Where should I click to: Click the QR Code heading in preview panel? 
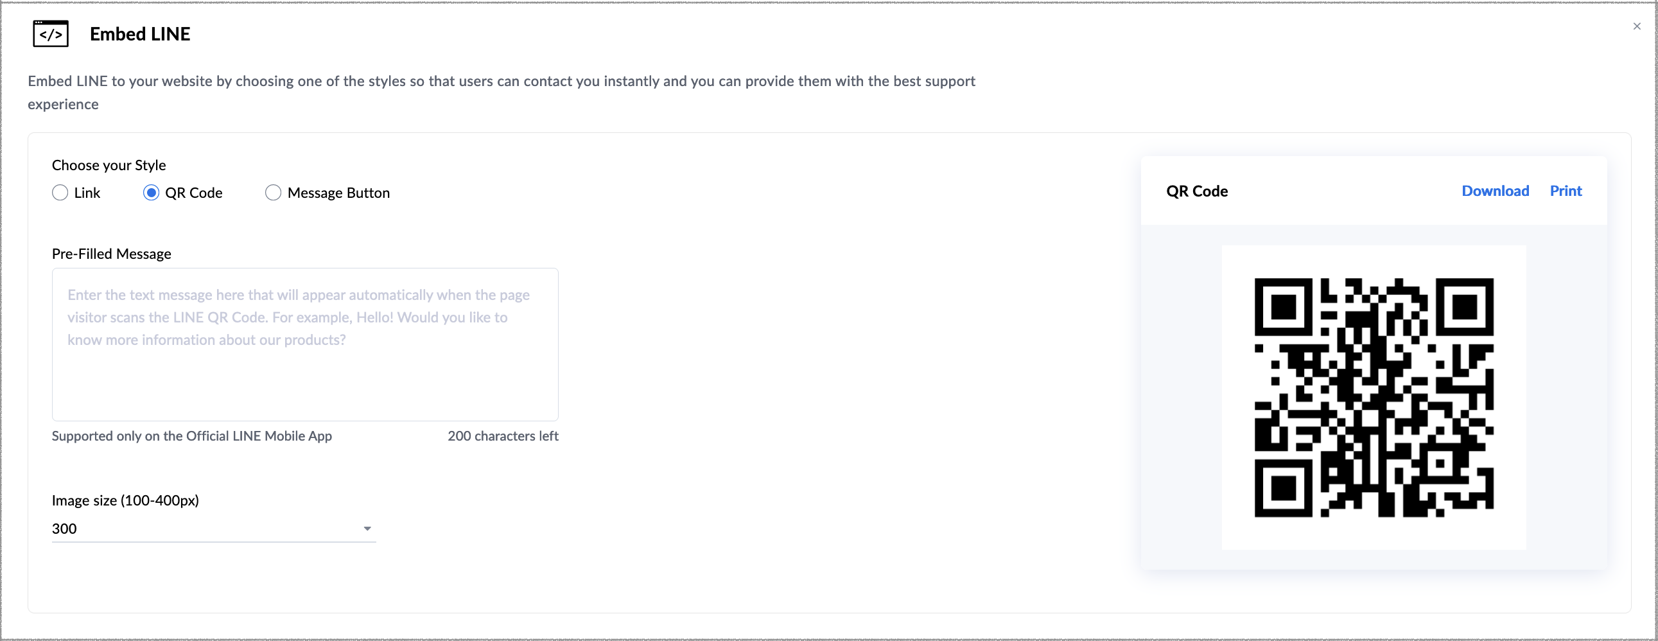point(1196,191)
